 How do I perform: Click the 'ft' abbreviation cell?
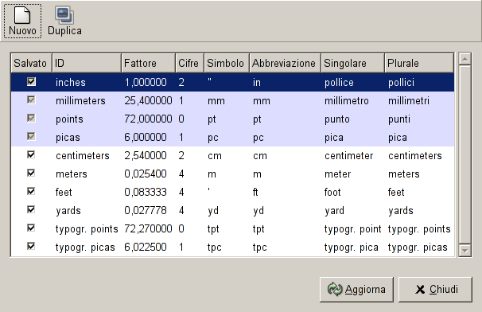[x=255, y=193]
